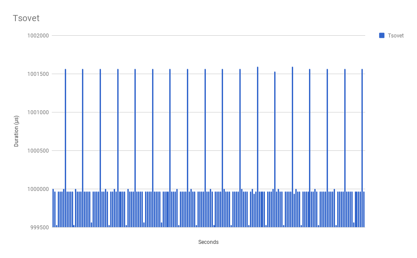
Task: Click the 1001500 y-axis tick label
Action: 37,74
